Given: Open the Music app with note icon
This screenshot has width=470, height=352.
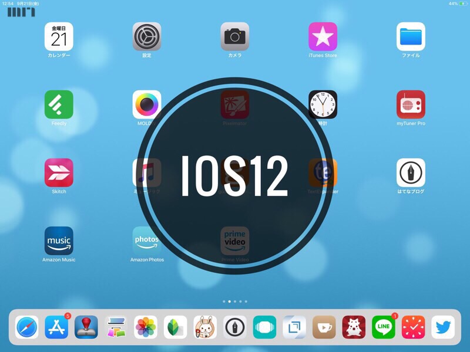Looking at the screenshot, I should pyautogui.click(x=147, y=172).
